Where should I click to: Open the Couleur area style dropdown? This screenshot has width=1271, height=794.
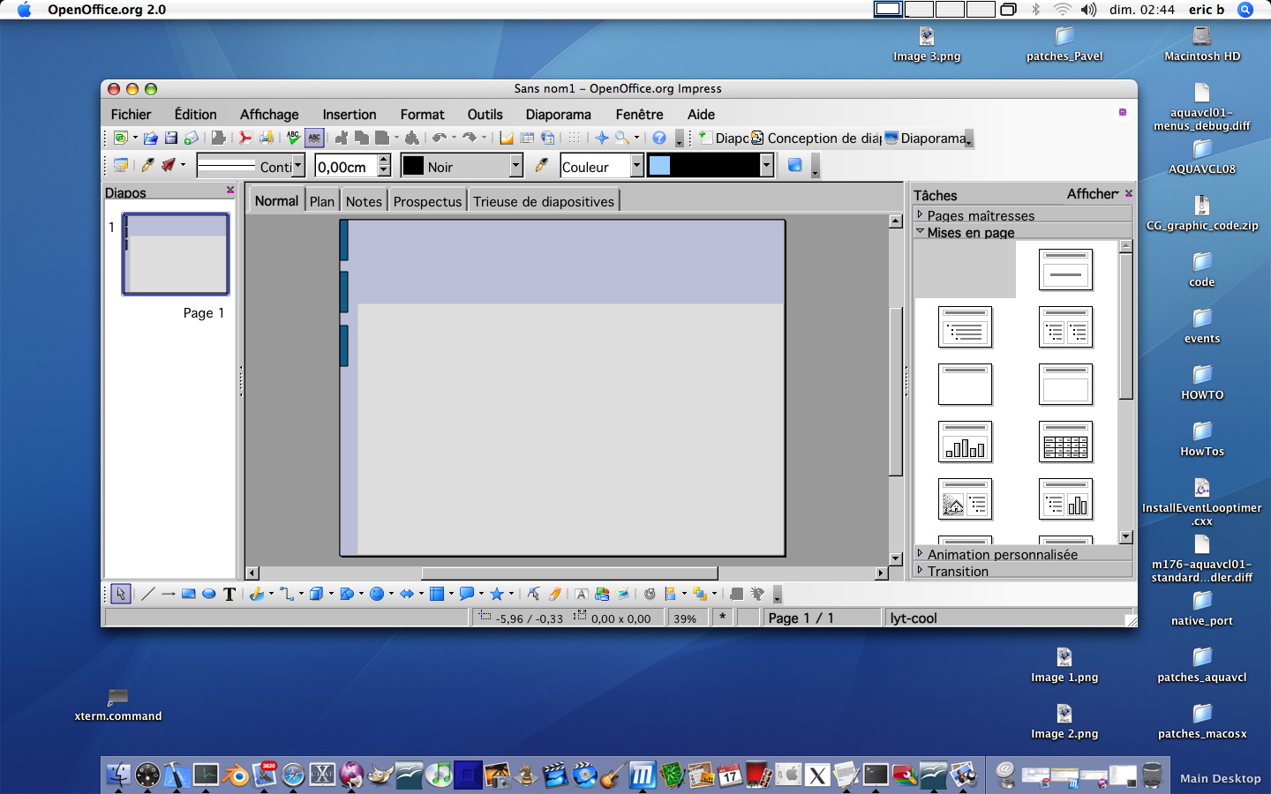[x=636, y=165]
